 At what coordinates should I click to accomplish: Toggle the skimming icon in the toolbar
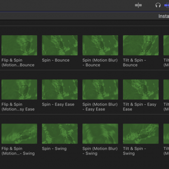click(138, 5)
